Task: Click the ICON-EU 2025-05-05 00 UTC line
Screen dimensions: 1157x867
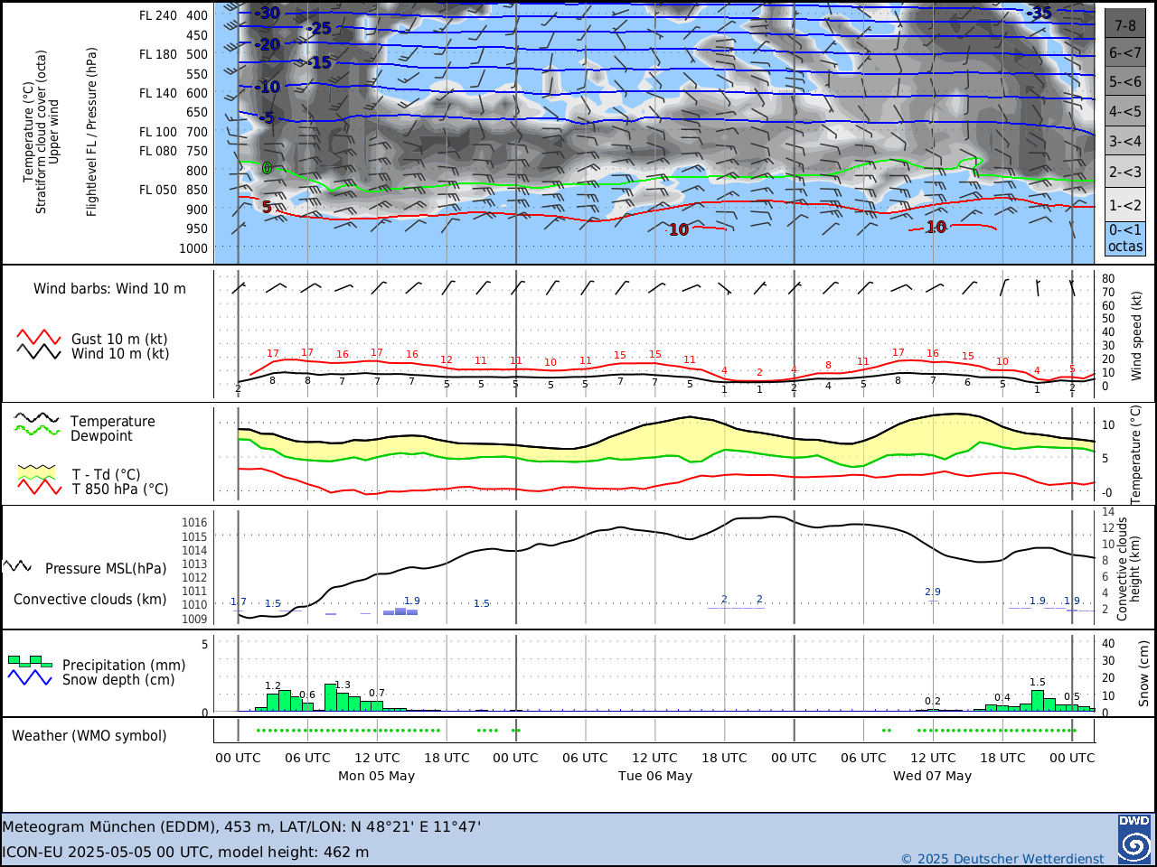Action: [x=185, y=852]
